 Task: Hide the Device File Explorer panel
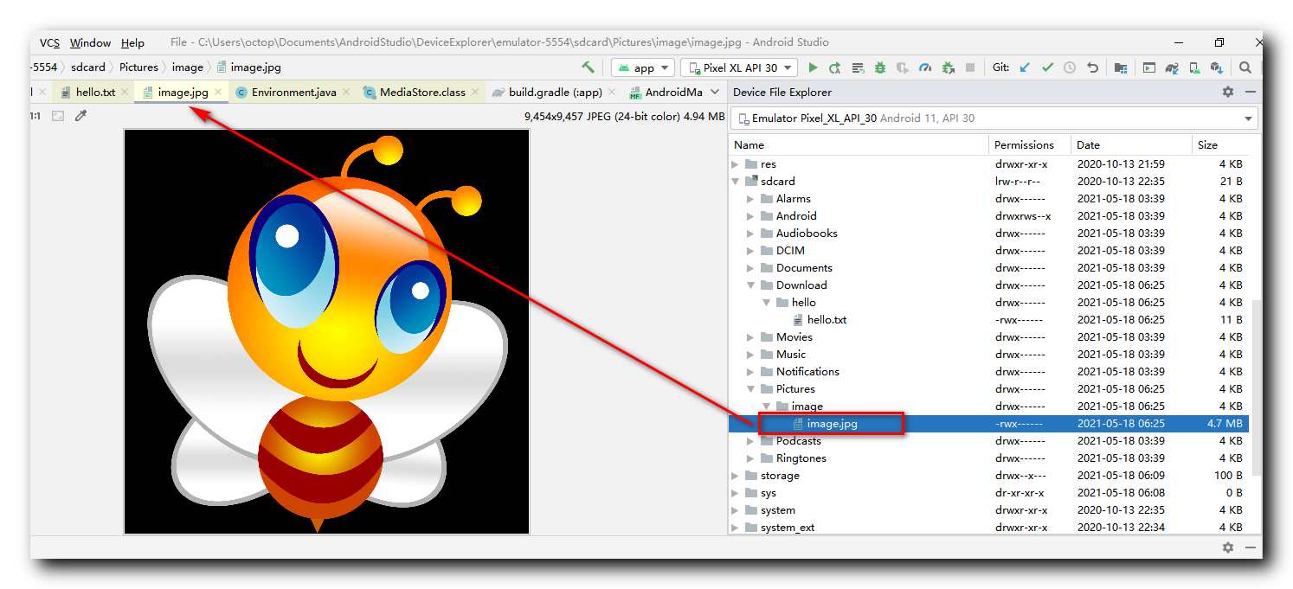(1251, 92)
